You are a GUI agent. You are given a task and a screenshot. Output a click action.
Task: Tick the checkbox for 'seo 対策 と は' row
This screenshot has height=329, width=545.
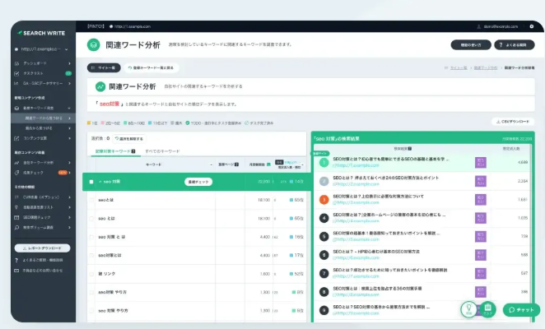point(91,237)
